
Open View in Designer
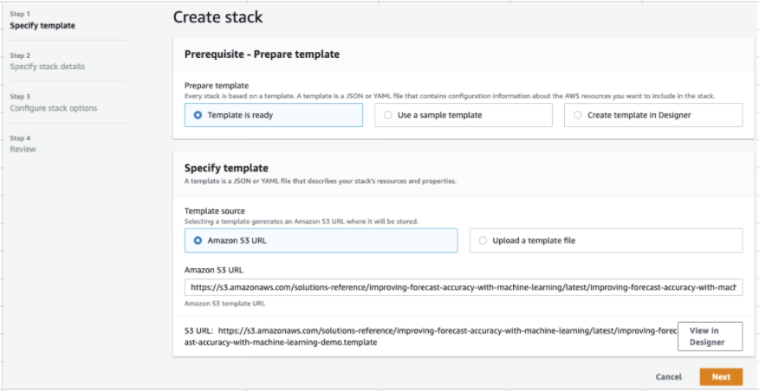pyautogui.click(x=710, y=337)
